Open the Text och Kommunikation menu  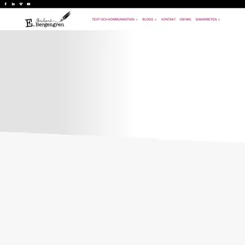coord(113,20)
